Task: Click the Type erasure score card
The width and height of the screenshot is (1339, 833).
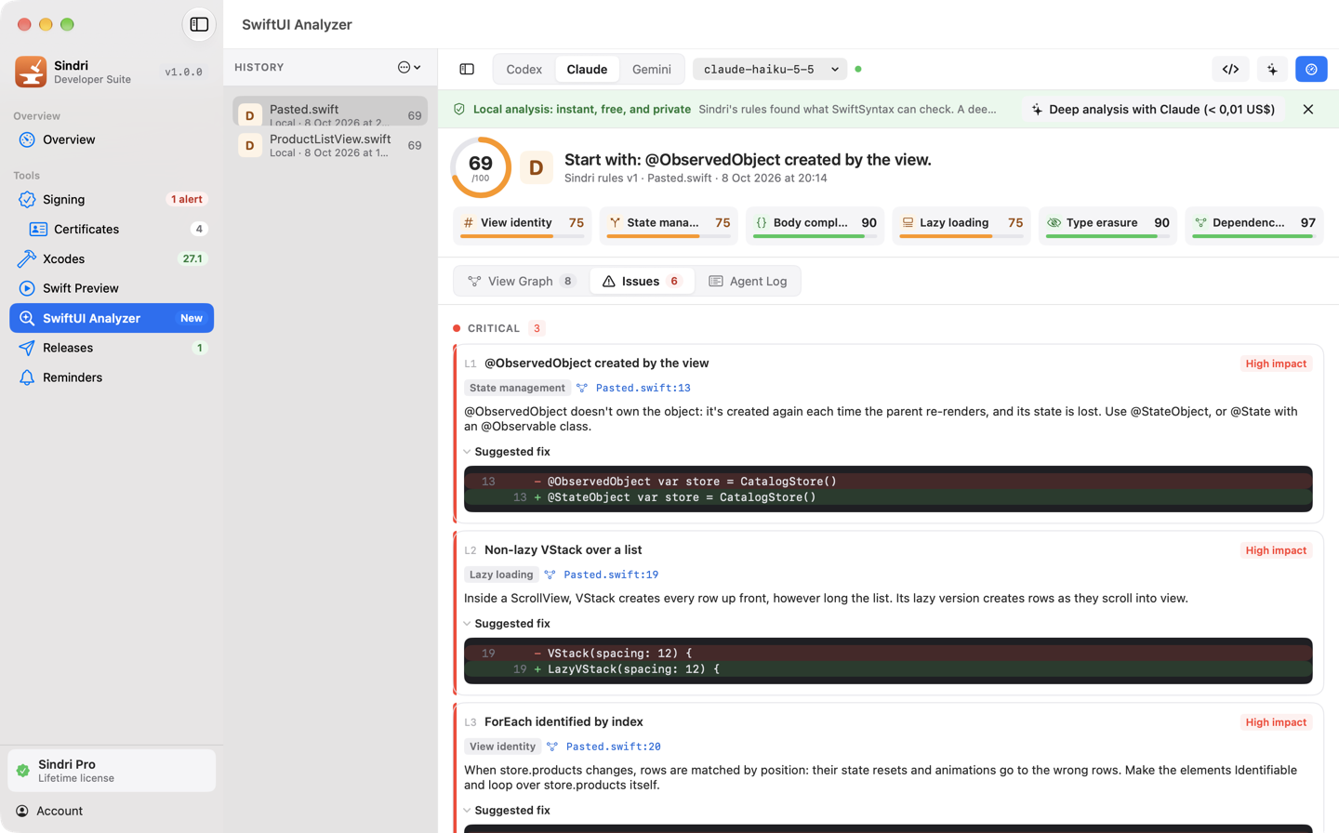Action: pyautogui.click(x=1108, y=225)
